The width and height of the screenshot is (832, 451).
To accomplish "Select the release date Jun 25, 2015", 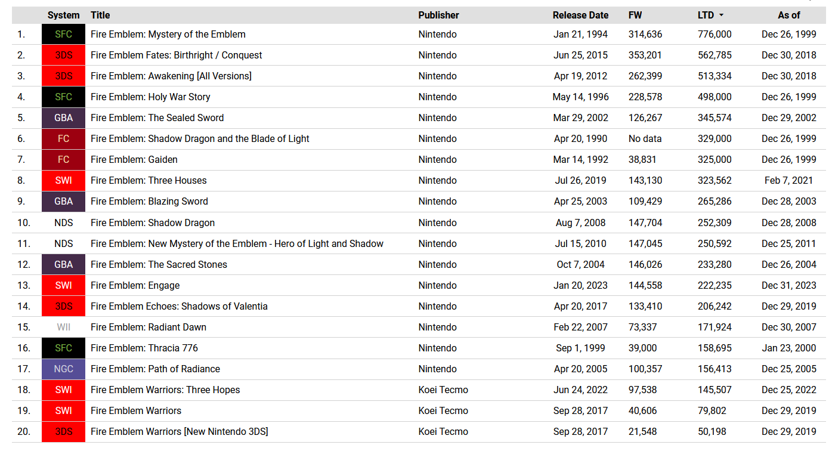I will point(580,55).
